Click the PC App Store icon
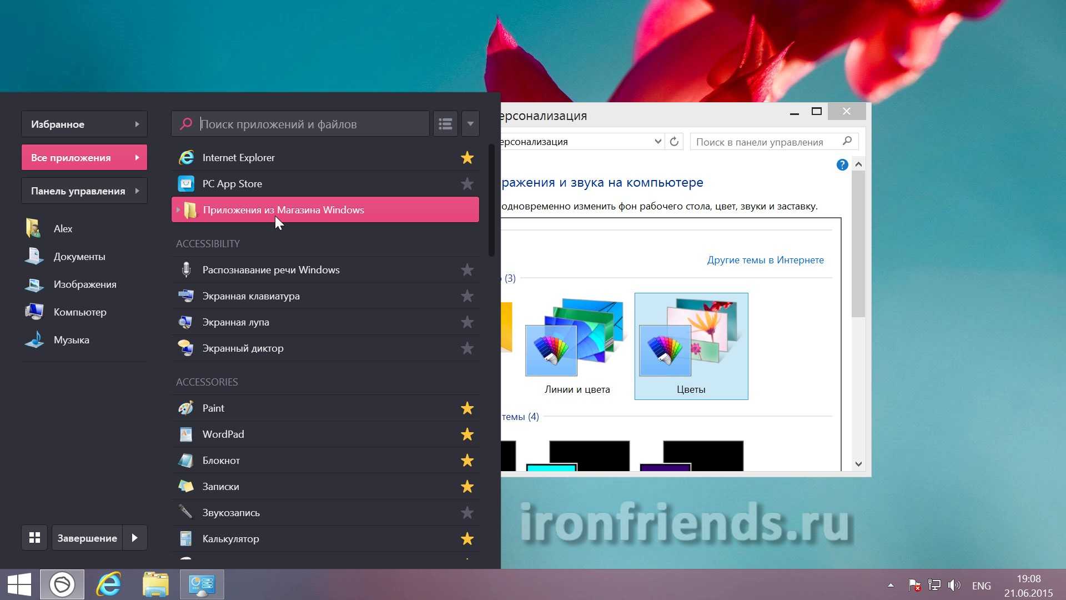 pos(186,184)
